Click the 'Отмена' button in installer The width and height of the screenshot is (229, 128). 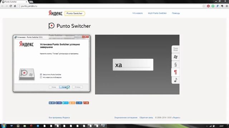77,87
